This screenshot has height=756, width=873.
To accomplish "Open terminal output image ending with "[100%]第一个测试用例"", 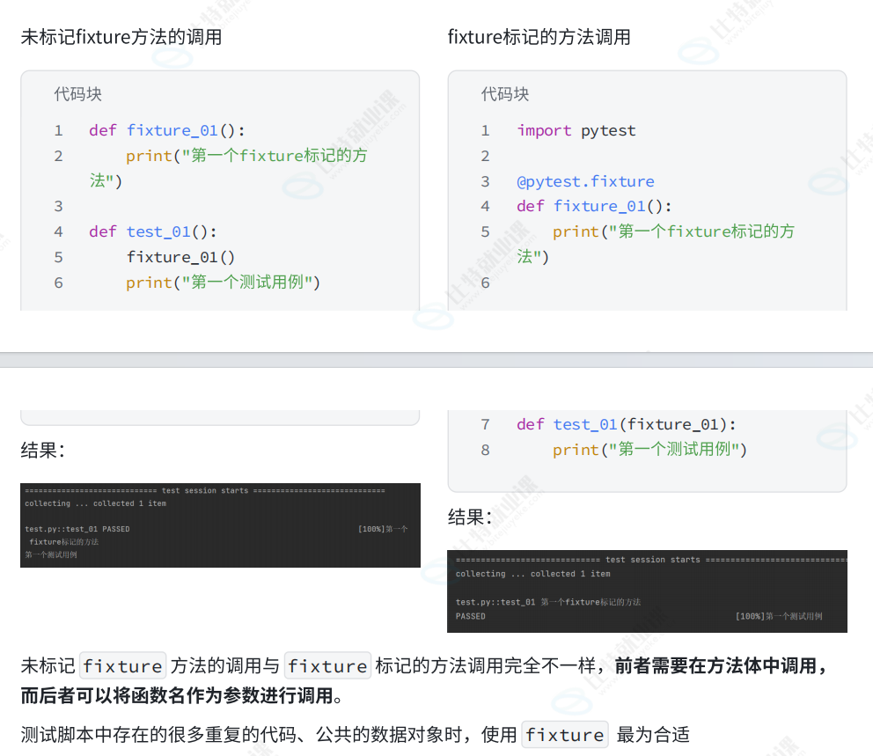I will click(647, 591).
